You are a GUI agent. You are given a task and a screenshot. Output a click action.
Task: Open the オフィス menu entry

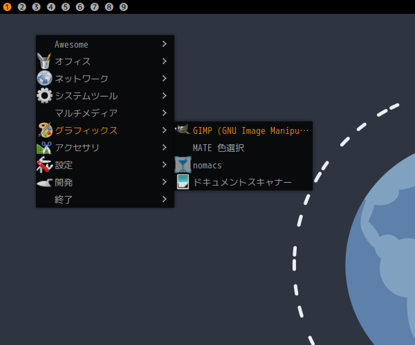(x=105, y=61)
